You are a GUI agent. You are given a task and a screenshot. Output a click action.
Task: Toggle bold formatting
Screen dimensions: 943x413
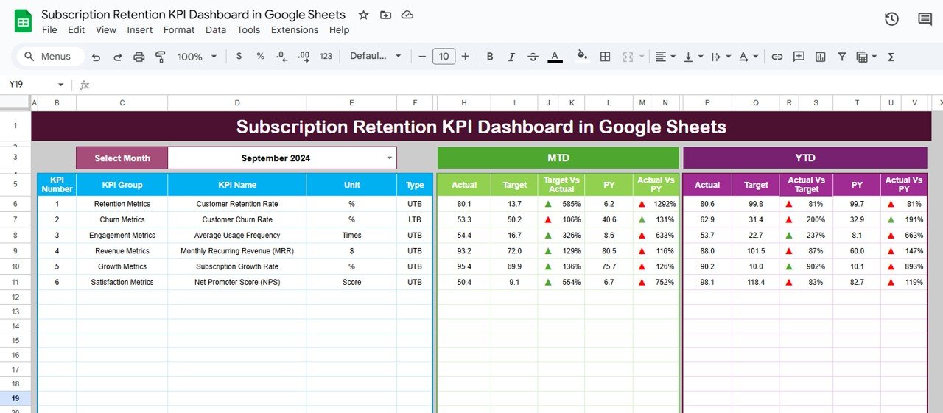click(490, 57)
